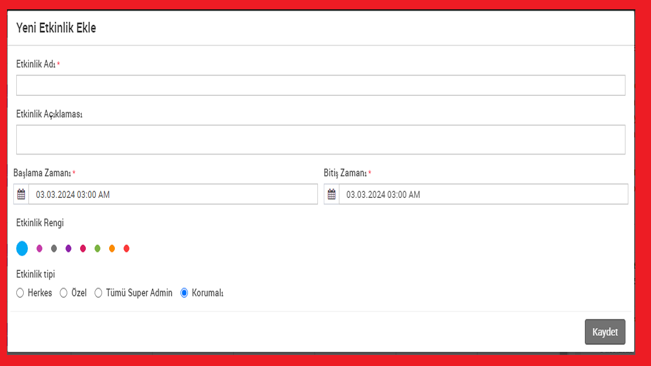The width and height of the screenshot is (651, 366).
Task: Pick the magenta event color dot
Action: (x=39, y=248)
